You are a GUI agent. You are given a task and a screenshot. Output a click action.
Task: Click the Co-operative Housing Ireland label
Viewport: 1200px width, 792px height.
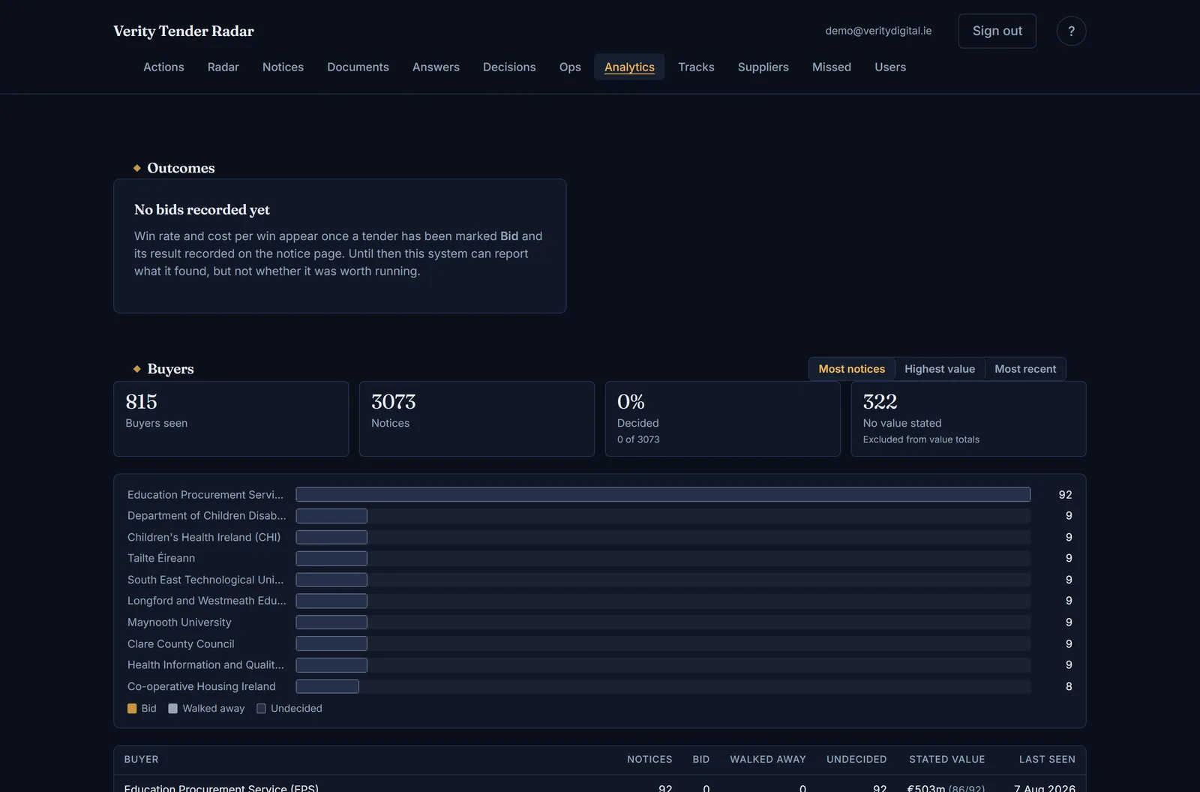point(202,686)
